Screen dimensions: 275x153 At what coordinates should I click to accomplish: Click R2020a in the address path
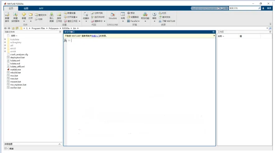(66, 28)
